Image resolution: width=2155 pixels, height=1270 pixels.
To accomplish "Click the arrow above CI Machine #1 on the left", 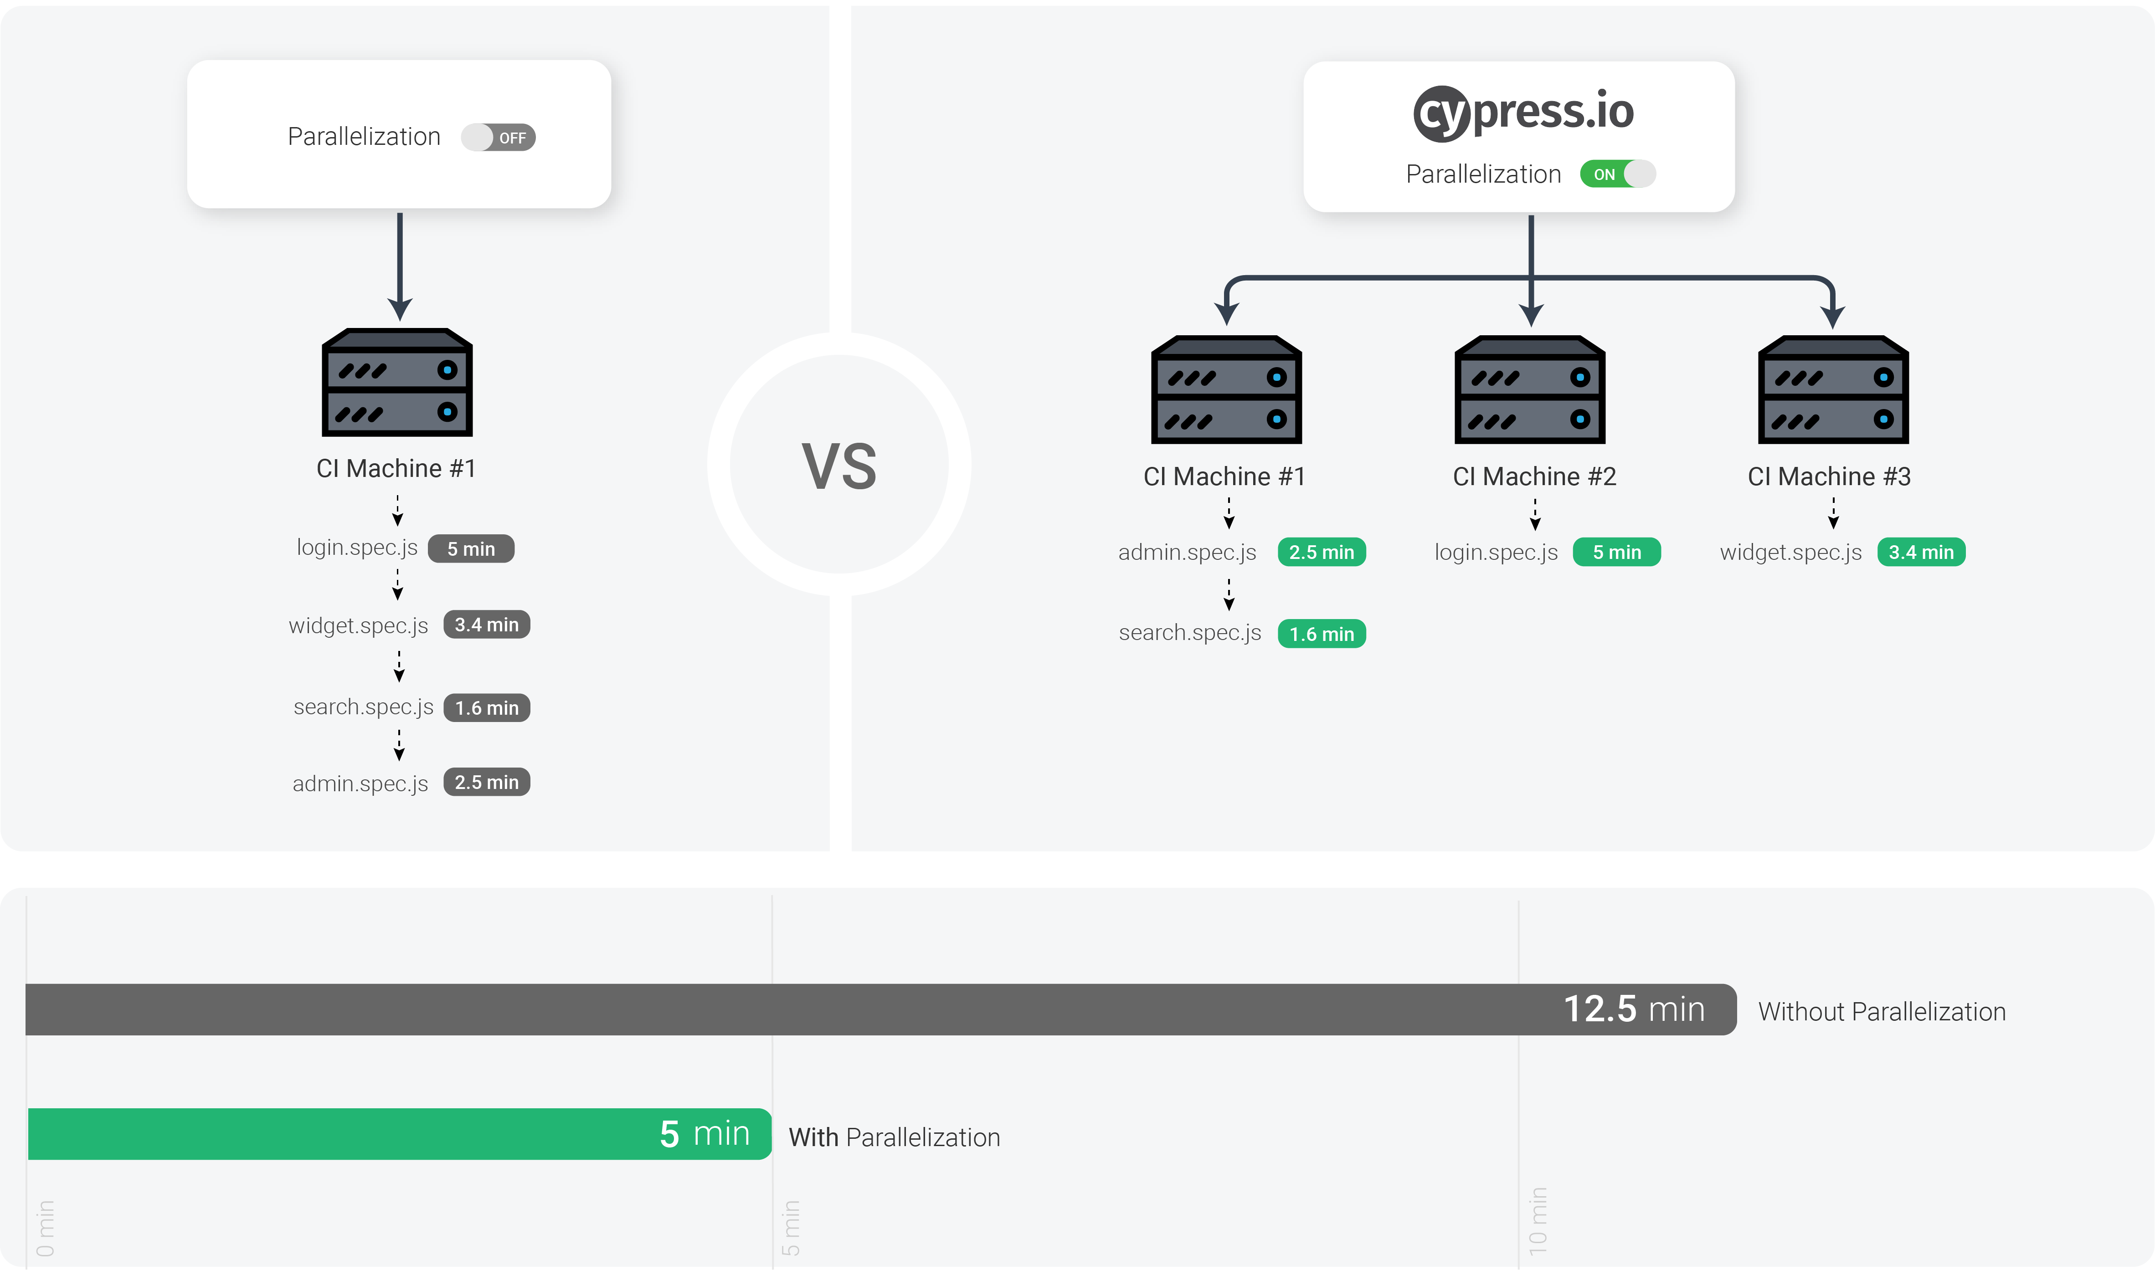I will 399,265.
